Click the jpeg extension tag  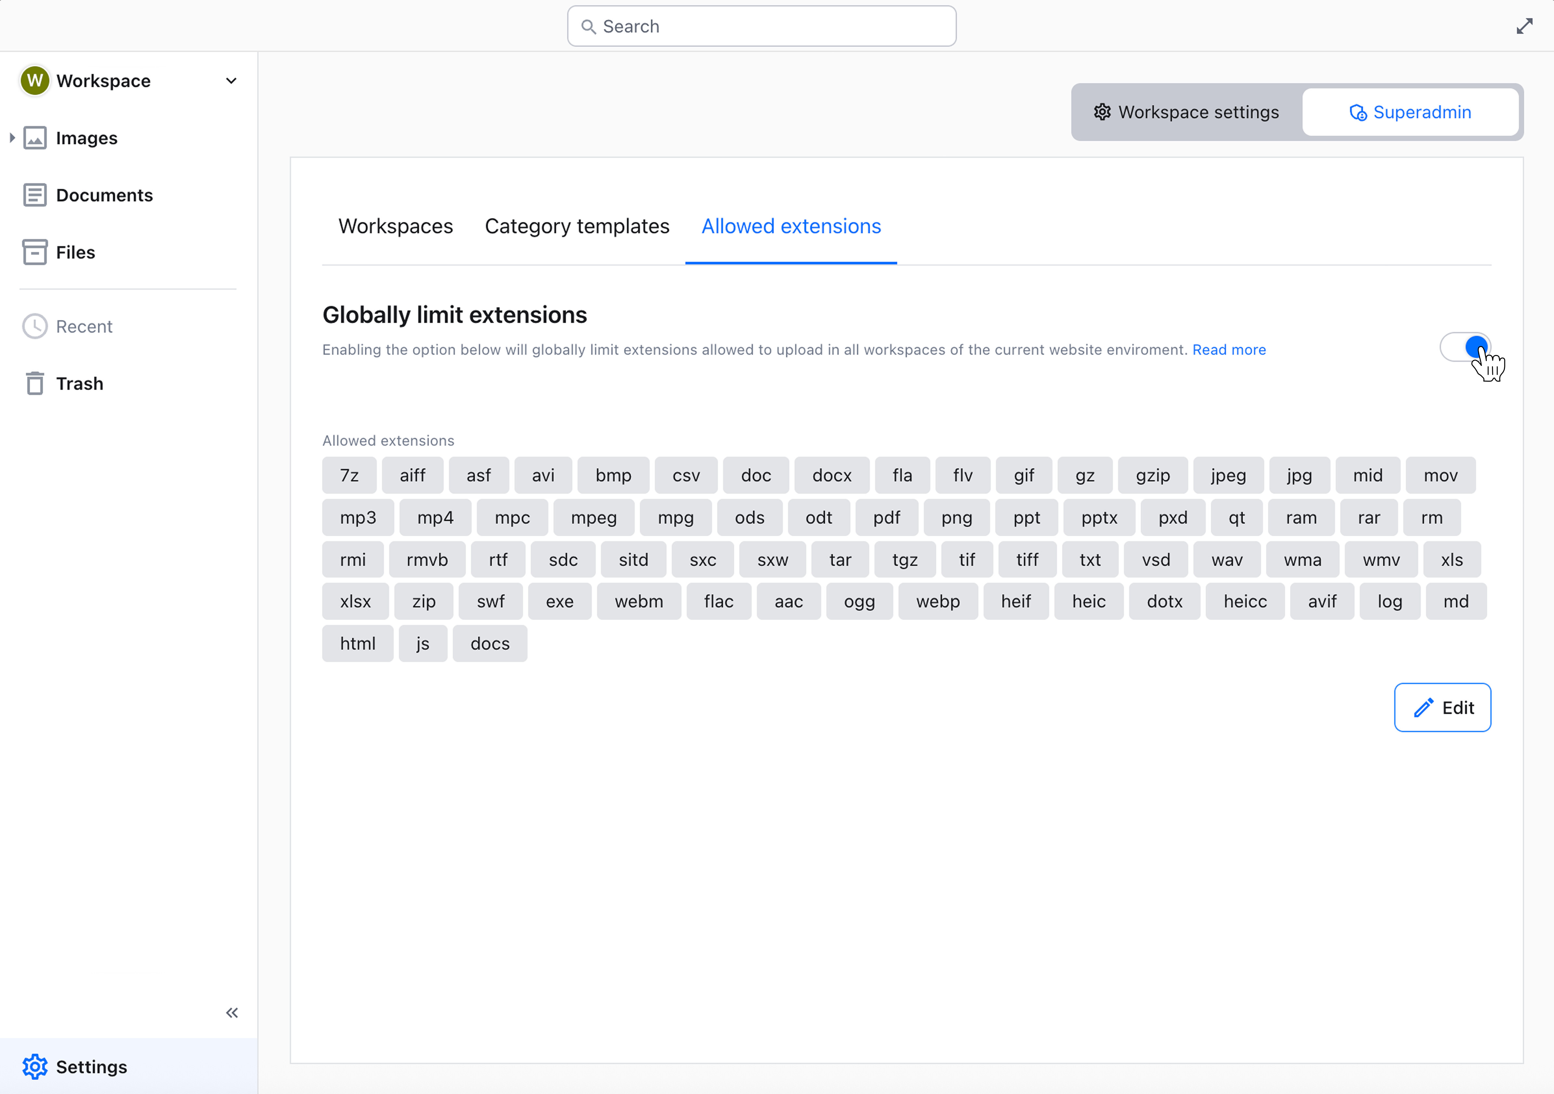(1228, 475)
